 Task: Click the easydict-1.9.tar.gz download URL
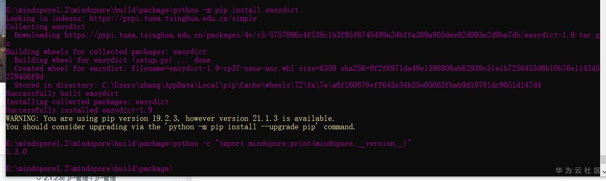tap(330, 35)
